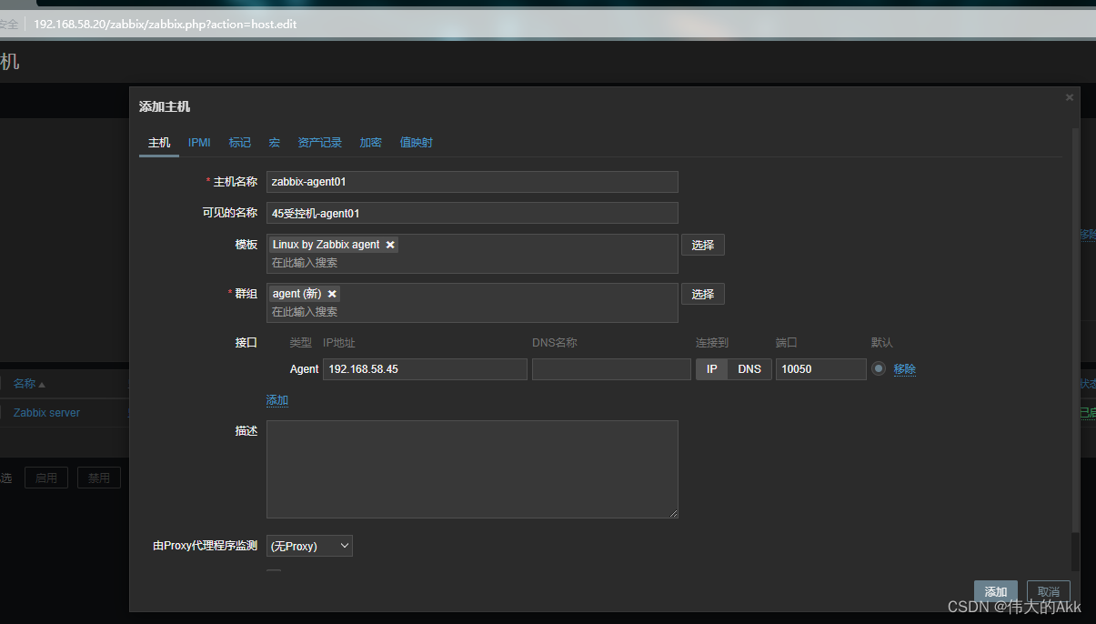This screenshot has width=1096, height=624.
Task: Edit the port field 10050
Action: point(821,369)
